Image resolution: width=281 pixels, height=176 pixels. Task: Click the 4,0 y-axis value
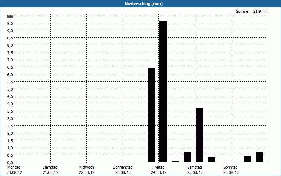pos(10,104)
